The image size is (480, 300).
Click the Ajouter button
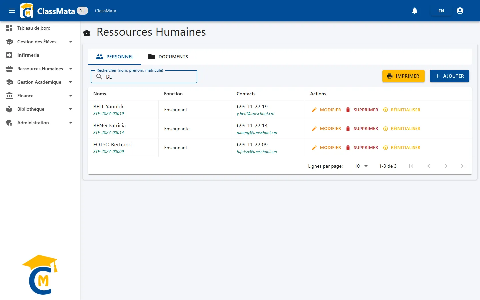[x=450, y=76]
